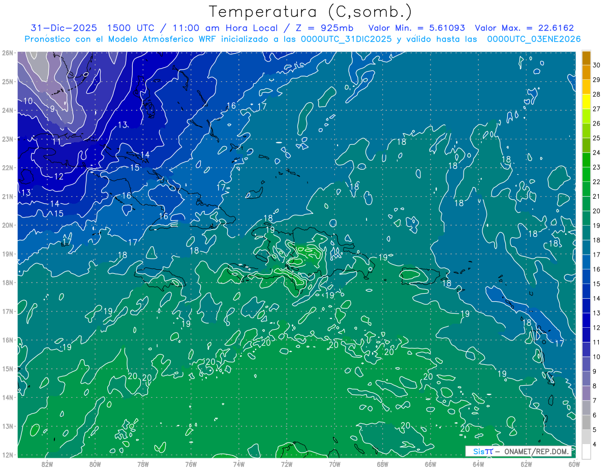Click the color scale label "8"
This screenshot has height=471, width=610.
click(x=595, y=386)
